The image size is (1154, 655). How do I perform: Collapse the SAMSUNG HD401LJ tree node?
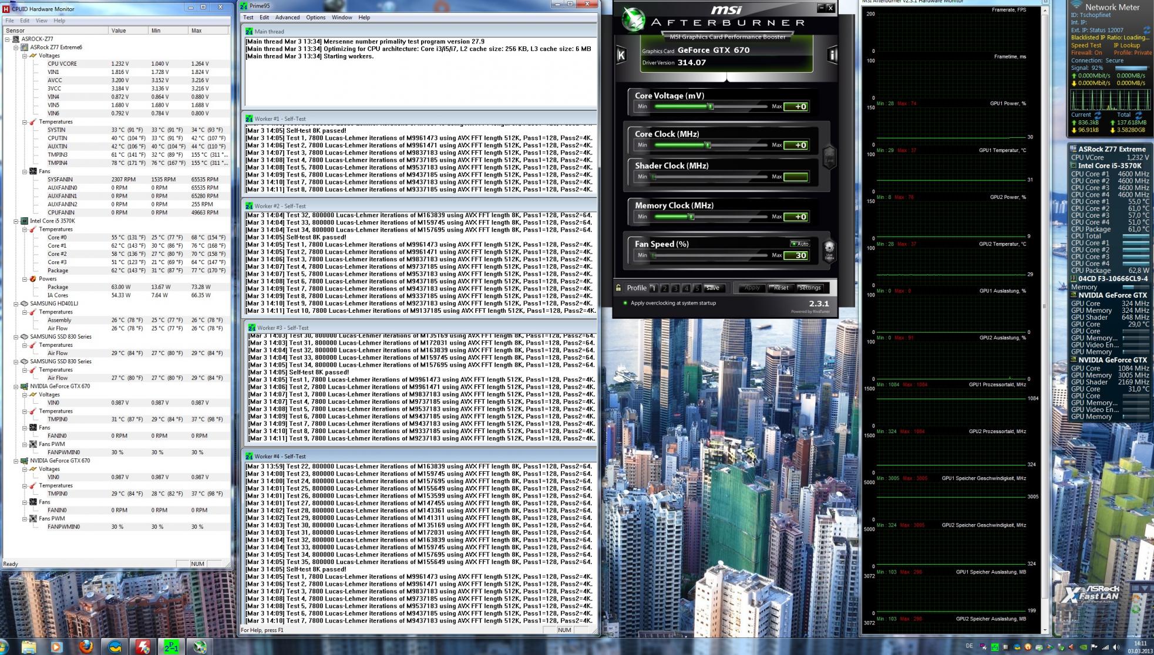click(x=16, y=304)
